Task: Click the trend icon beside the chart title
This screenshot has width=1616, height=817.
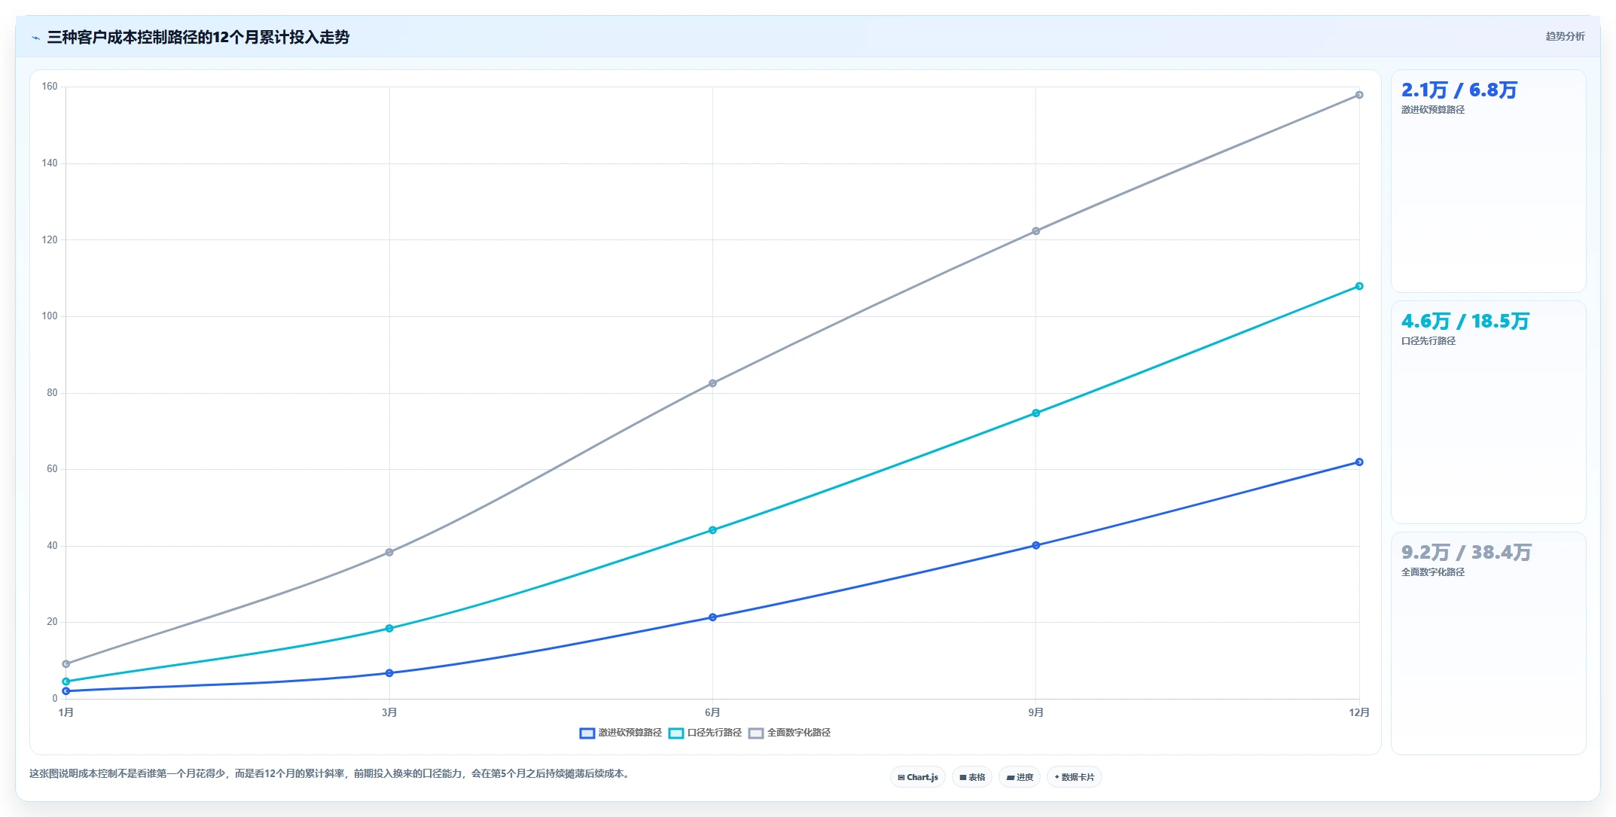Action: (x=35, y=38)
